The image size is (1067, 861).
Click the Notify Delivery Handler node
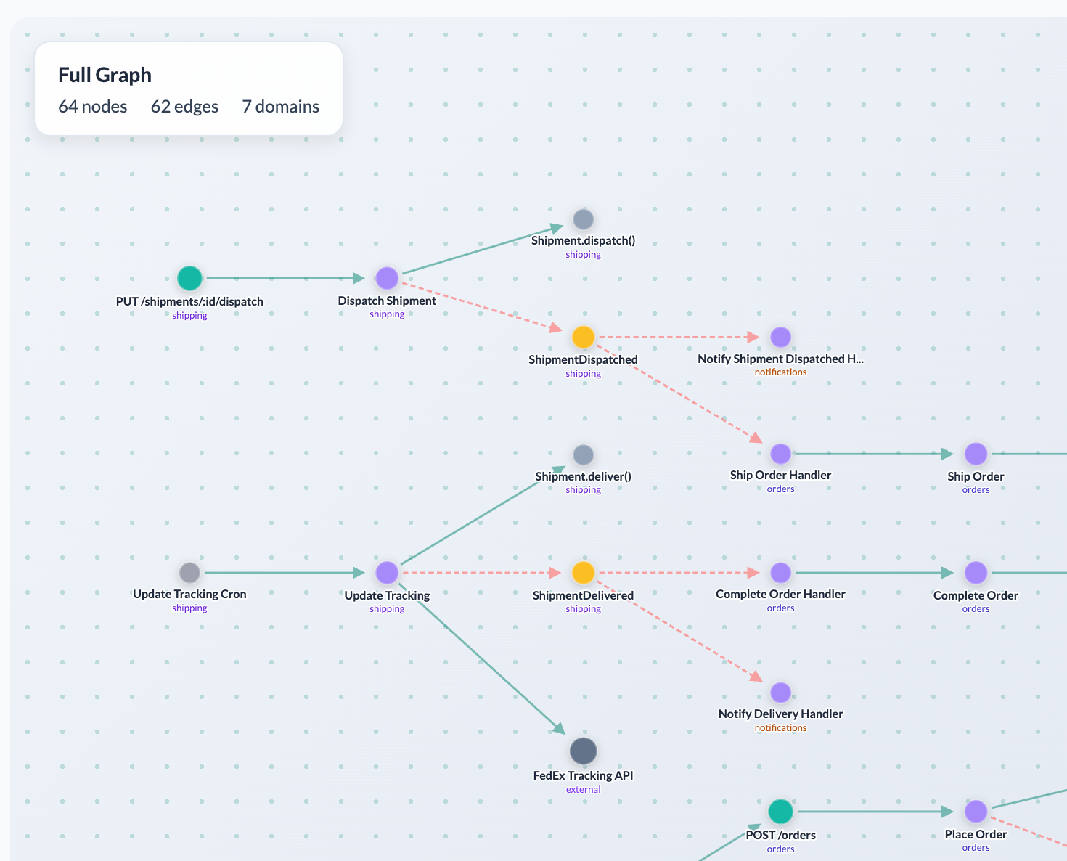click(x=780, y=693)
